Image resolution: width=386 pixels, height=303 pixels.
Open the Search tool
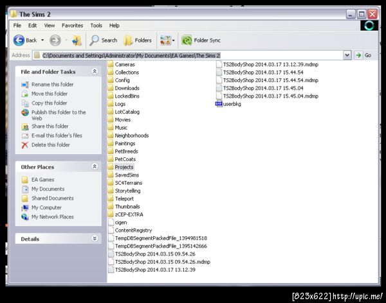(x=103, y=40)
